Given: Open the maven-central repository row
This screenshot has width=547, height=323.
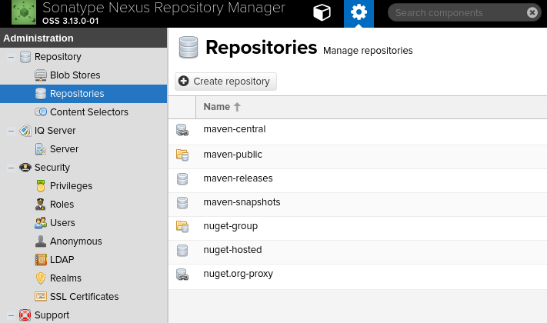Looking at the screenshot, I should pos(358,132).
